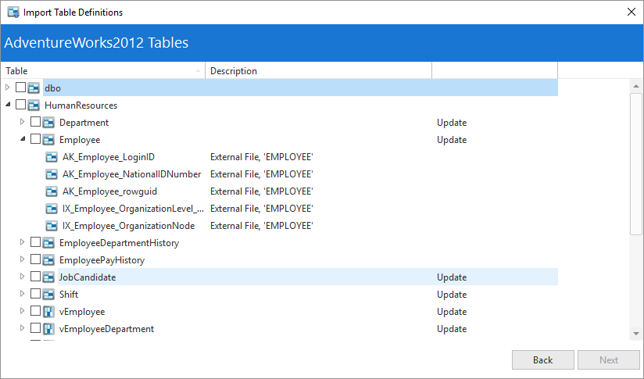The height and width of the screenshot is (379, 644).
Task: Tick the Department table checkbox
Action: [x=35, y=122]
